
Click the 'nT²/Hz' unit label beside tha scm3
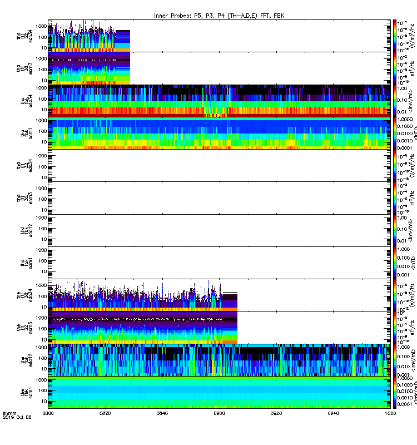pyautogui.click(x=411, y=68)
